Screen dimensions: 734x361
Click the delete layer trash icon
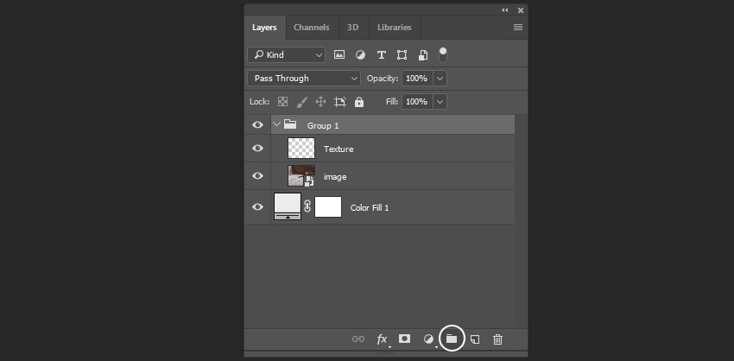coord(497,339)
